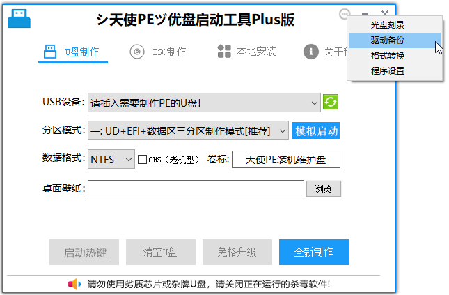Click the round menu bubble icon in title bar

point(345,13)
